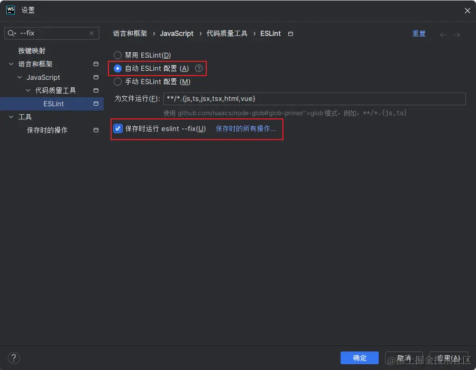
Task: Select 手动 ESLint 配置 radio option
Action: click(117, 81)
